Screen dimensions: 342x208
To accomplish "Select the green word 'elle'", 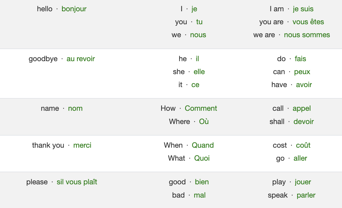I will click(x=199, y=72).
